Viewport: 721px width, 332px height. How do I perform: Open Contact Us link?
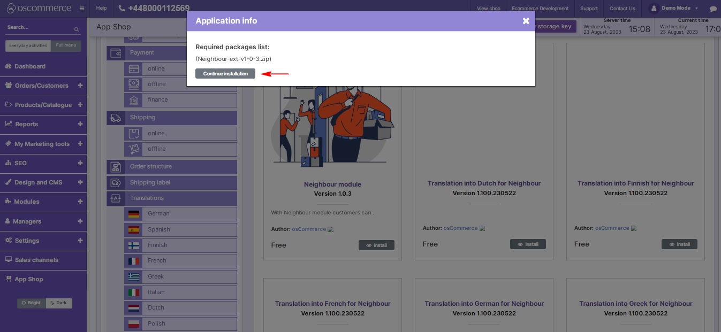pyautogui.click(x=622, y=9)
